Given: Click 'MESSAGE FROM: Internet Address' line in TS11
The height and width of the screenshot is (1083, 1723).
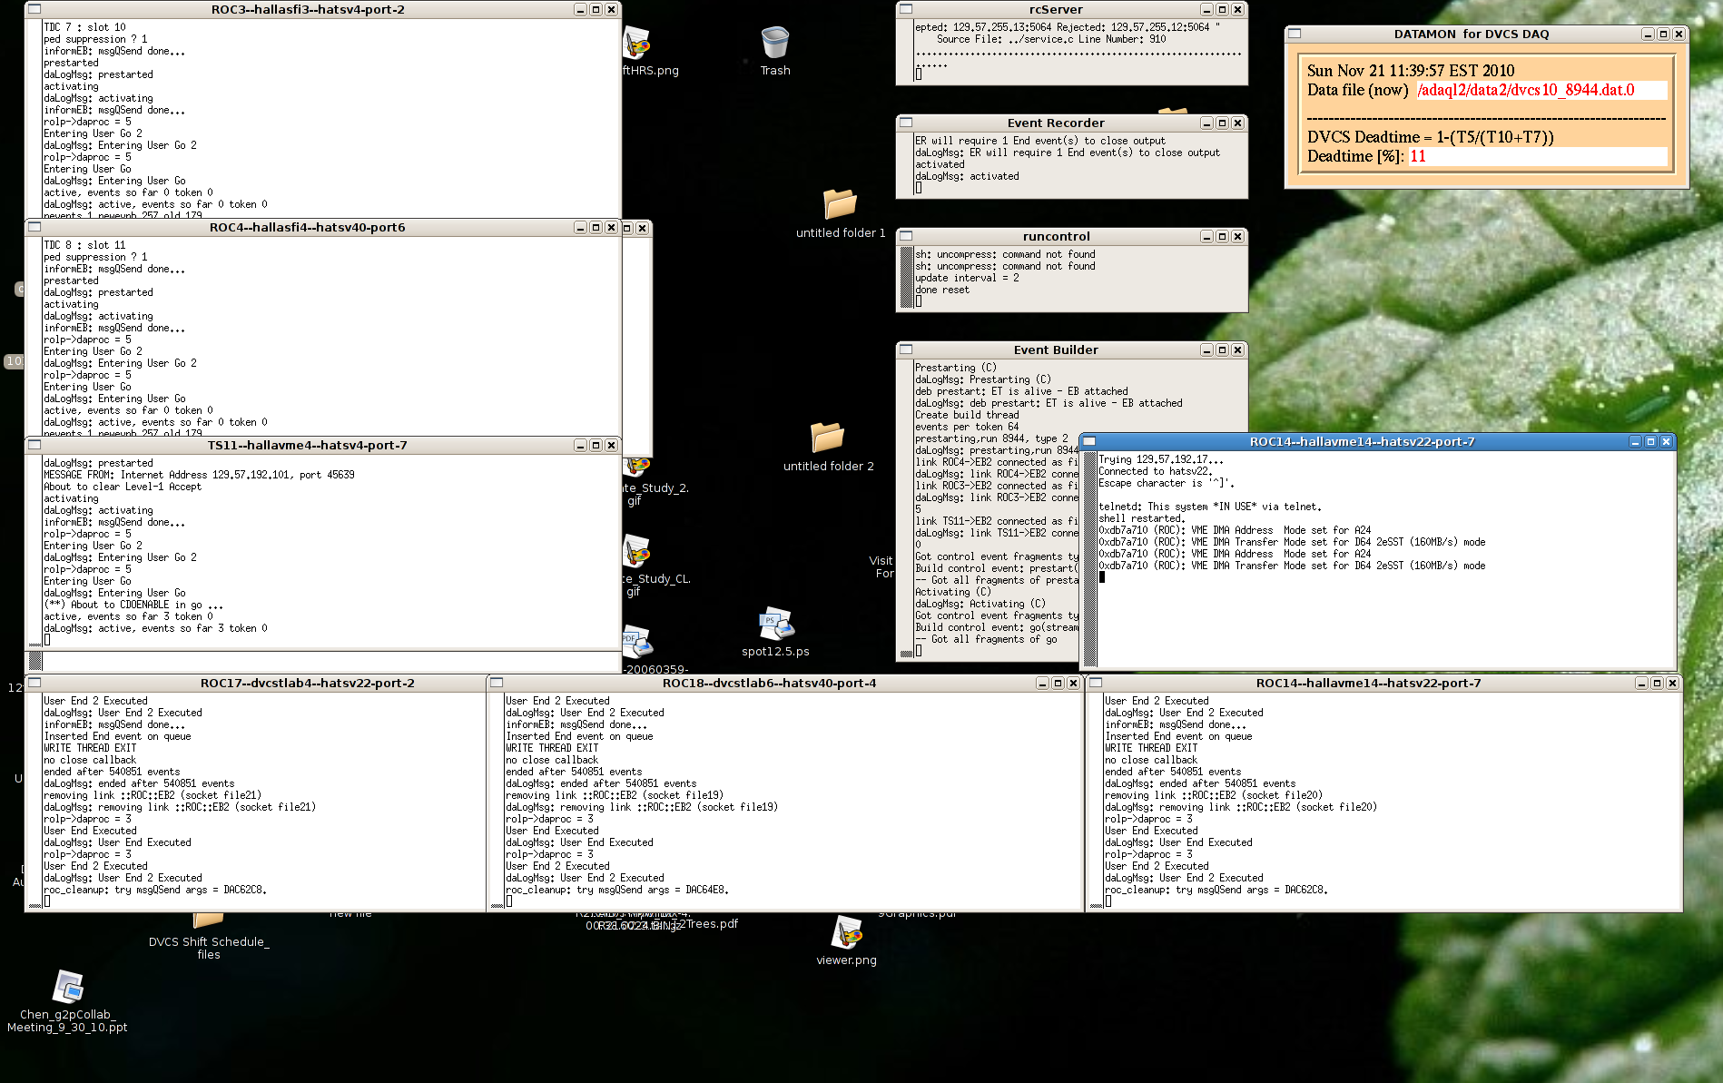Looking at the screenshot, I should 199,475.
